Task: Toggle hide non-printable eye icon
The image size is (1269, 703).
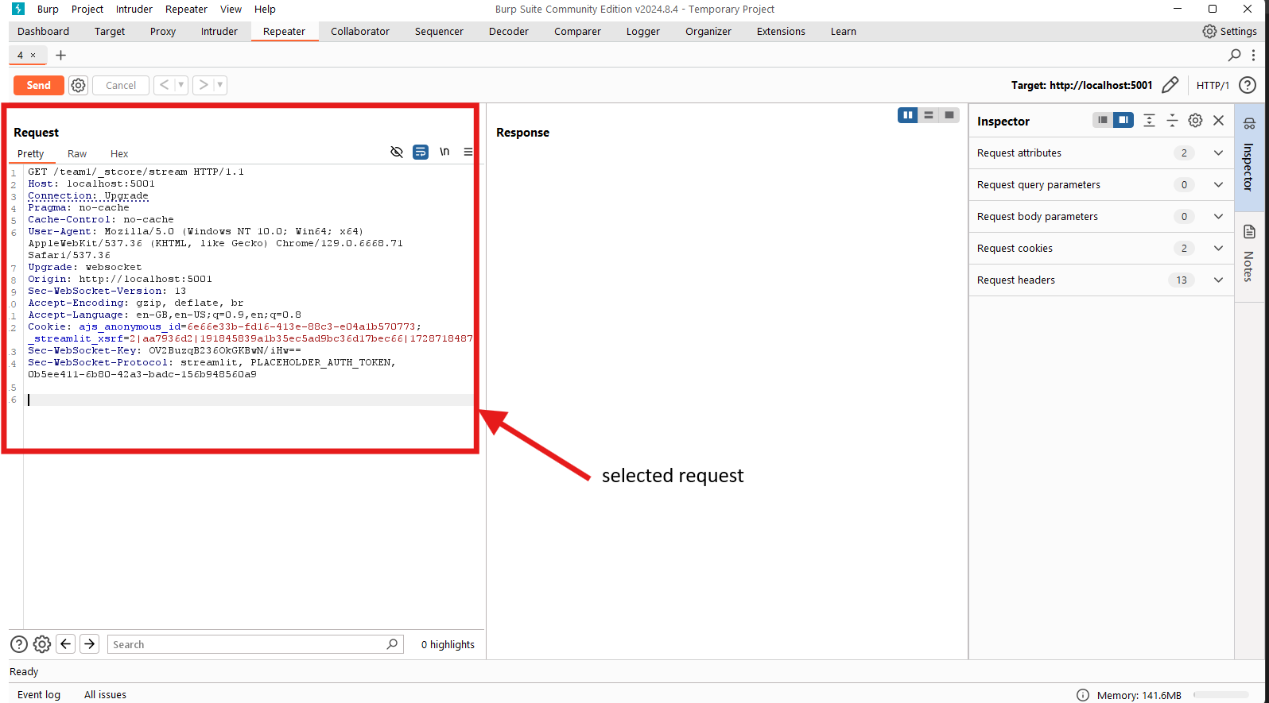Action: [397, 152]
